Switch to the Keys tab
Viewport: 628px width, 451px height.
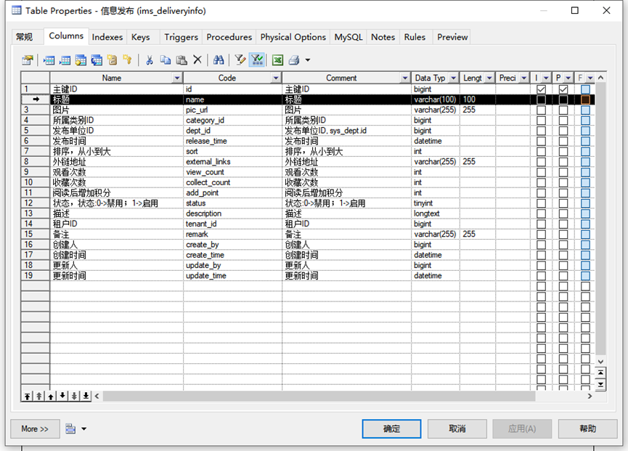coord(141,37)
